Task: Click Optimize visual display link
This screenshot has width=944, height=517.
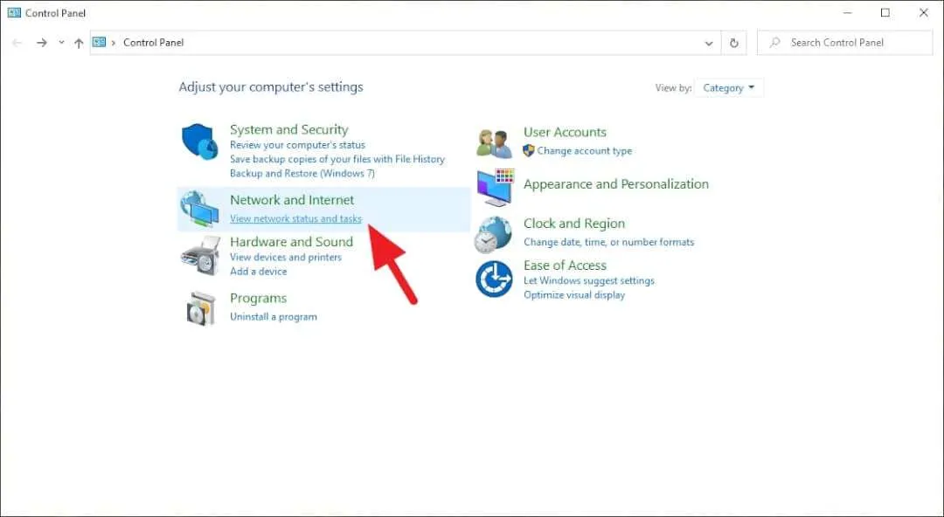Action: (574, 295)
